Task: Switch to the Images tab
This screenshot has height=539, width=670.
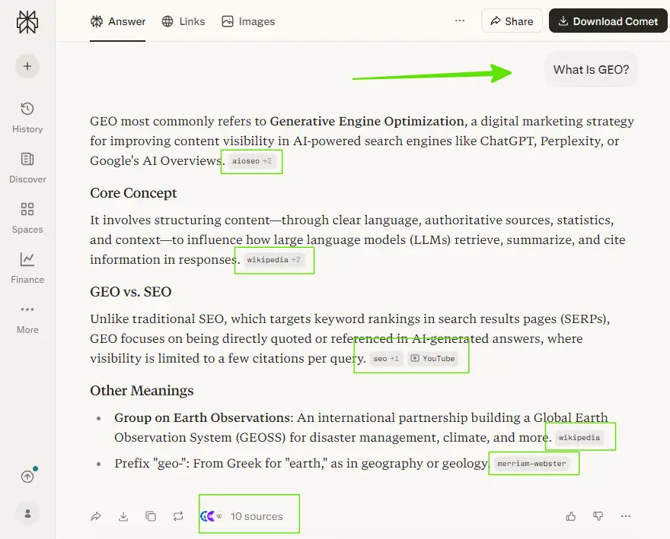Action: click(x=247, y=21)
